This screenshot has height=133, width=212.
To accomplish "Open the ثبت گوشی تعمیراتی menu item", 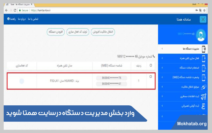I will coord(183,106).
